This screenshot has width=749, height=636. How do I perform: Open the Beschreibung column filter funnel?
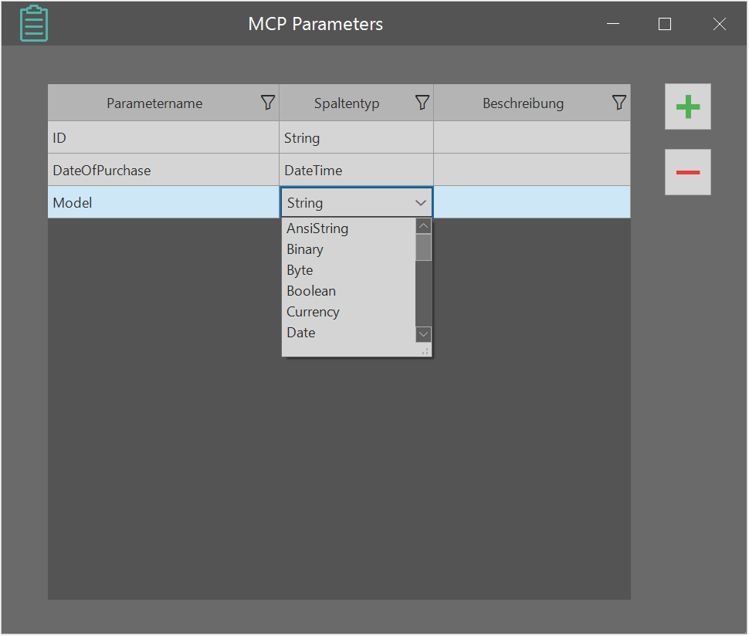[619, 103]
